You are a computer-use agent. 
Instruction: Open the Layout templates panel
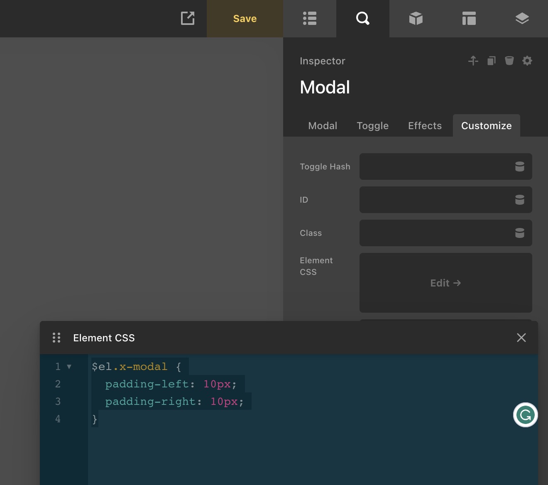coord(469,19)
